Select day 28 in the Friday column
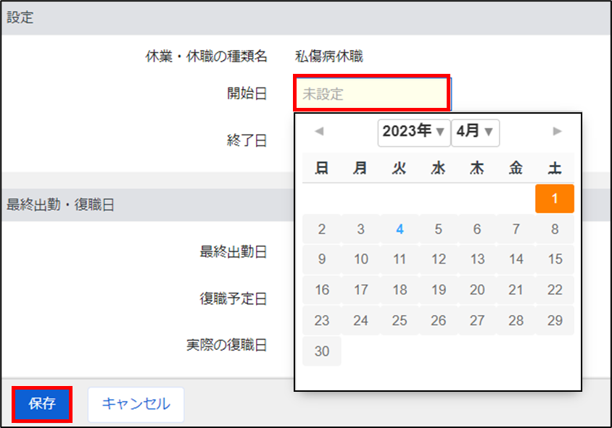The image size is (612, 428). (516, 320)
